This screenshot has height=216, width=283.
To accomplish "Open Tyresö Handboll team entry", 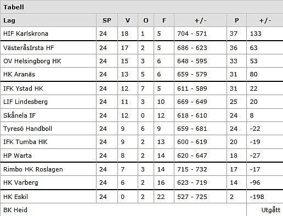I will [27, 129].
